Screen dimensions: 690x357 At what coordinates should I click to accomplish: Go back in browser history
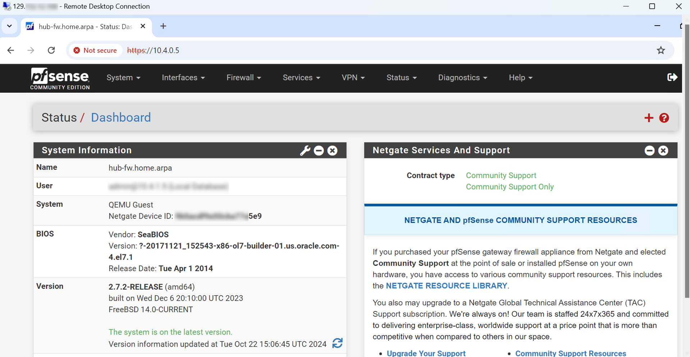[x=11, y=50]
